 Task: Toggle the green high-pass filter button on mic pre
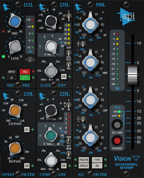pyautogui.click(x=25, y=78)
